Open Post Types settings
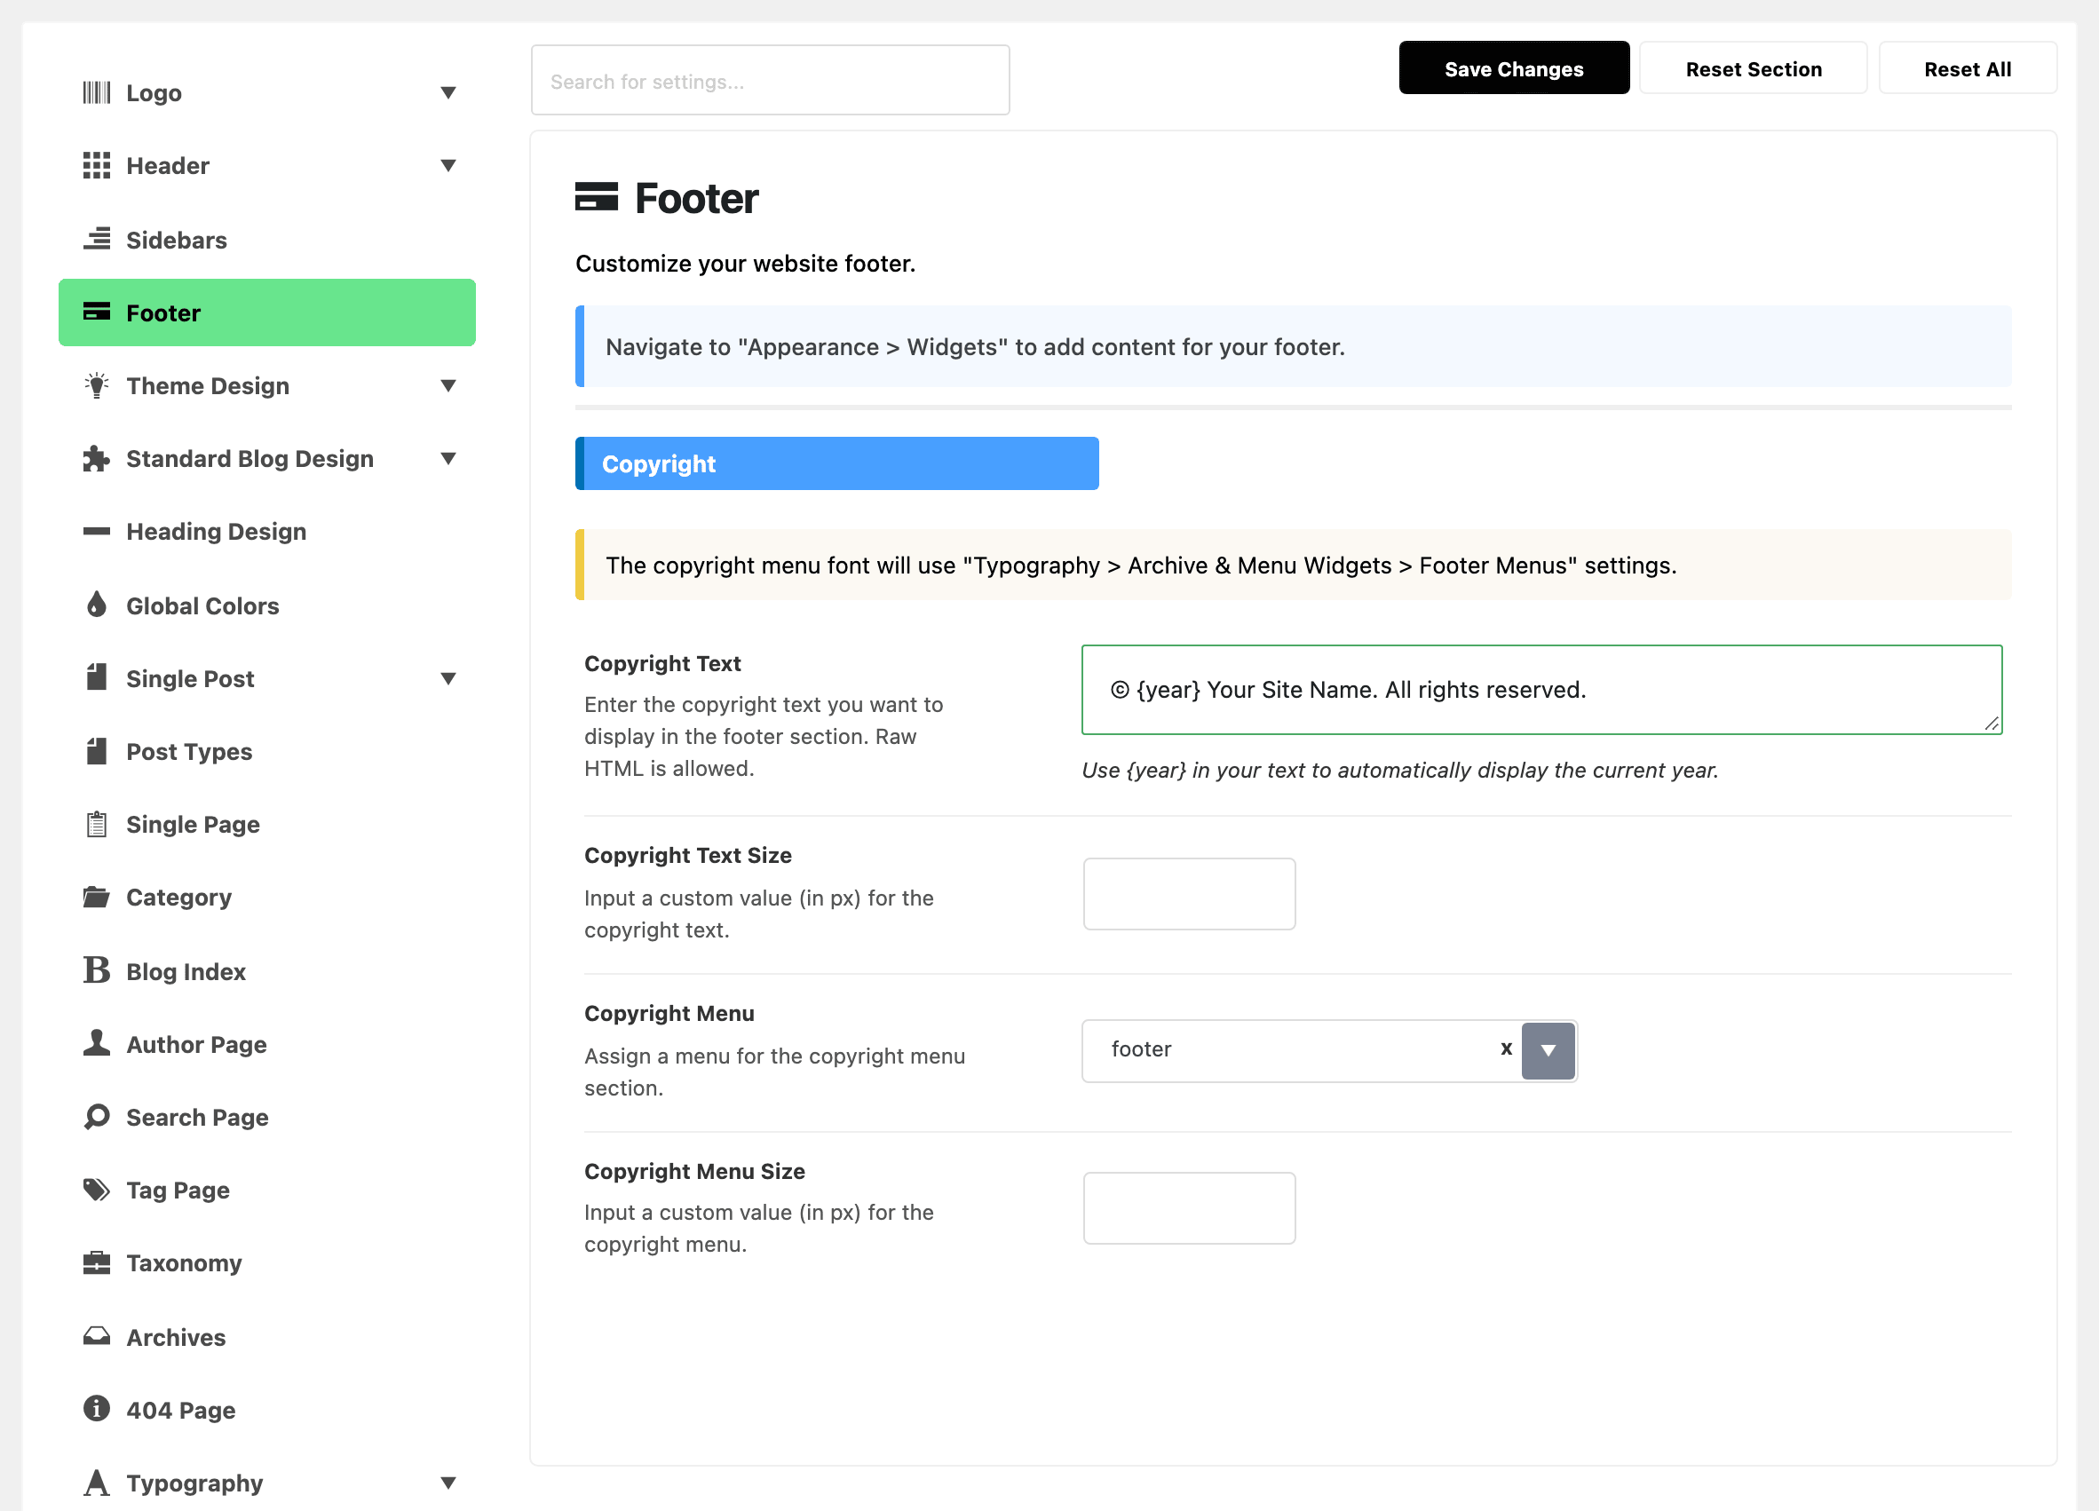The image size is (2099, 1511). coord(266,751)
